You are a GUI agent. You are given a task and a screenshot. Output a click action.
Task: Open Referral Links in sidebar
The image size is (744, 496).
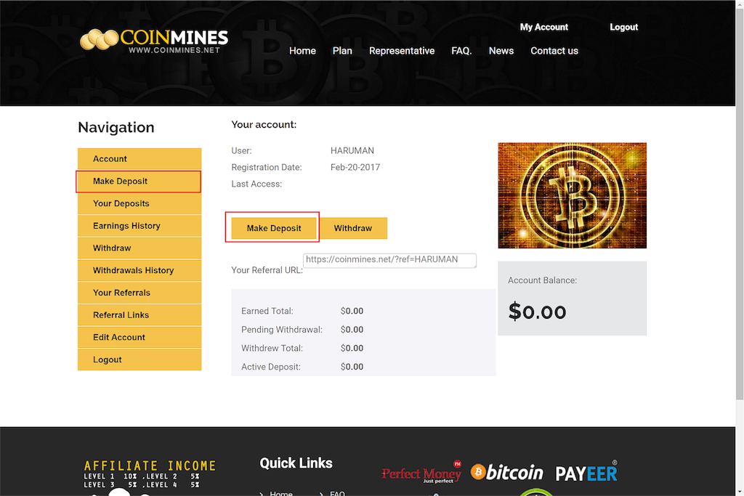(x=139, y=315)
